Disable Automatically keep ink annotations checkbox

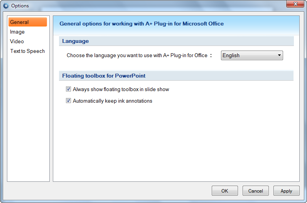click(68, 101)
